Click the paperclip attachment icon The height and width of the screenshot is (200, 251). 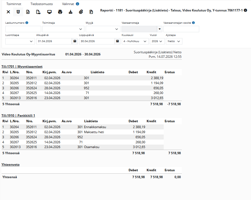(x=81, y=12)
